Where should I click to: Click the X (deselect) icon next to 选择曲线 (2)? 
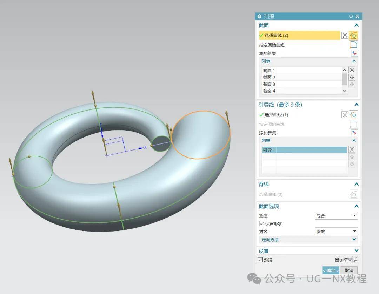pyautogui.click(x=345, y=35)
